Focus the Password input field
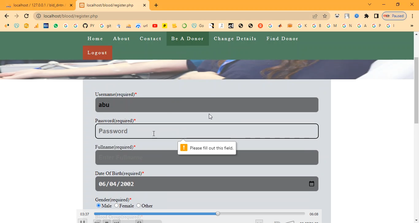 click(207, 131)
